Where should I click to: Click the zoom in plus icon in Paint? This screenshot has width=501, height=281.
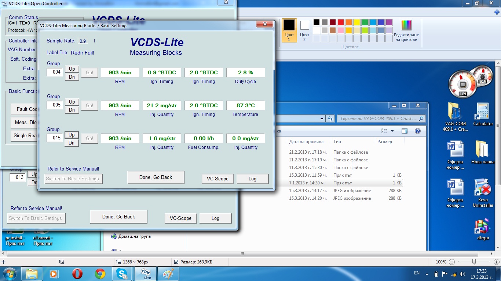496,262
